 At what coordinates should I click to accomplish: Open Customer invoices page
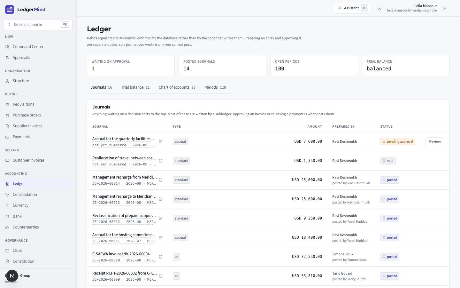(38, 160)
